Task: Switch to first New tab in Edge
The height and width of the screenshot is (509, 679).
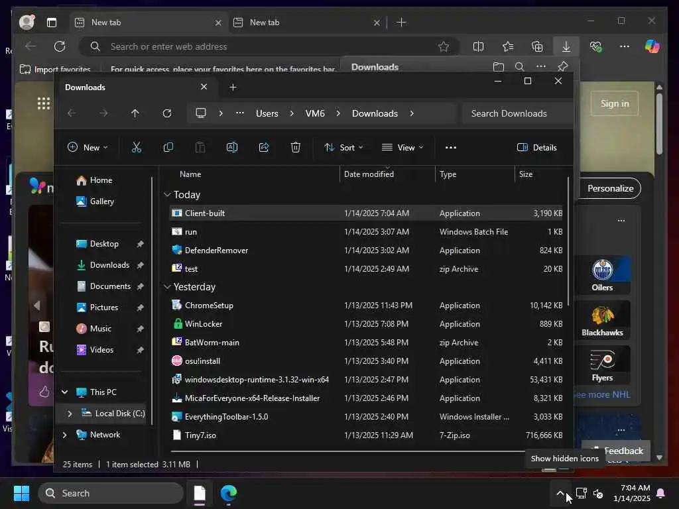Action: pos(149,23)
